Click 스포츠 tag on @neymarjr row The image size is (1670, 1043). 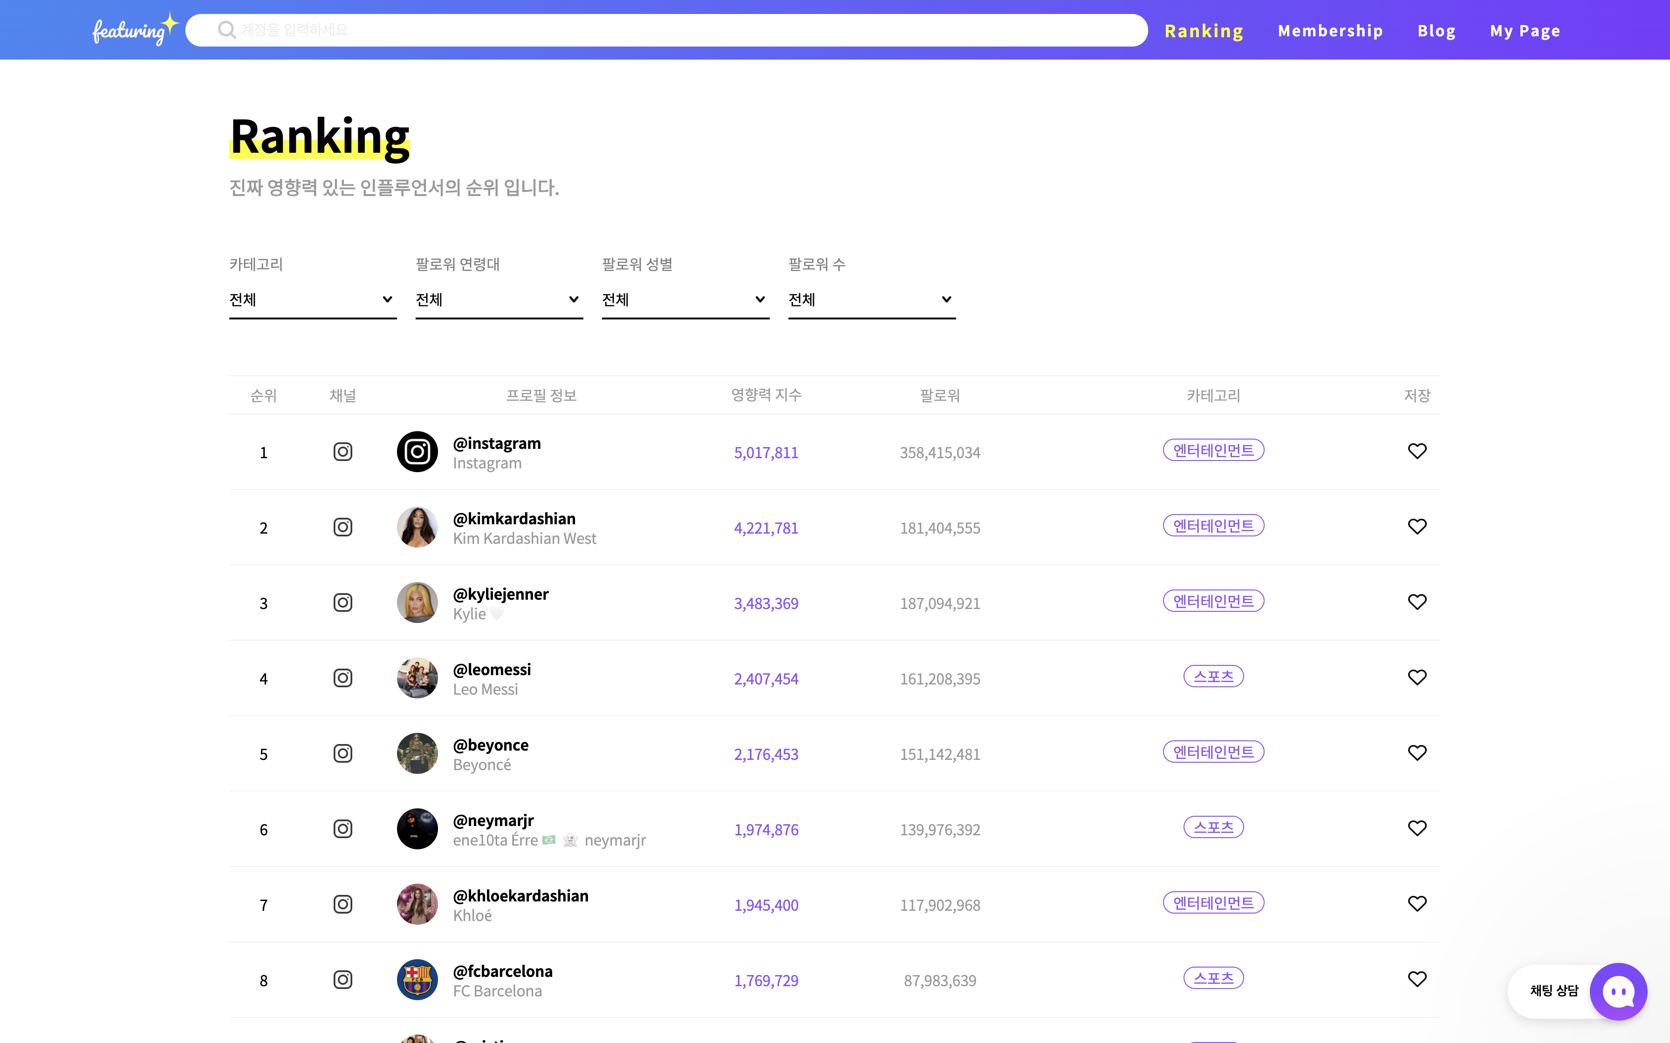(x=1213, y=828)
